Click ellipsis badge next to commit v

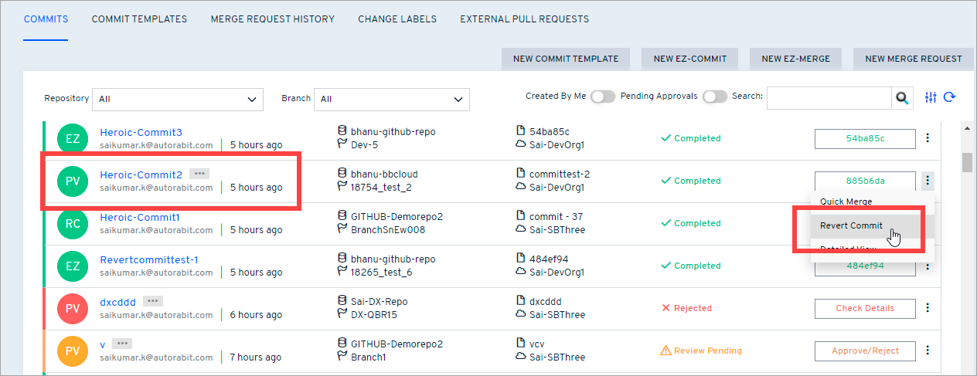pos(122,344)
